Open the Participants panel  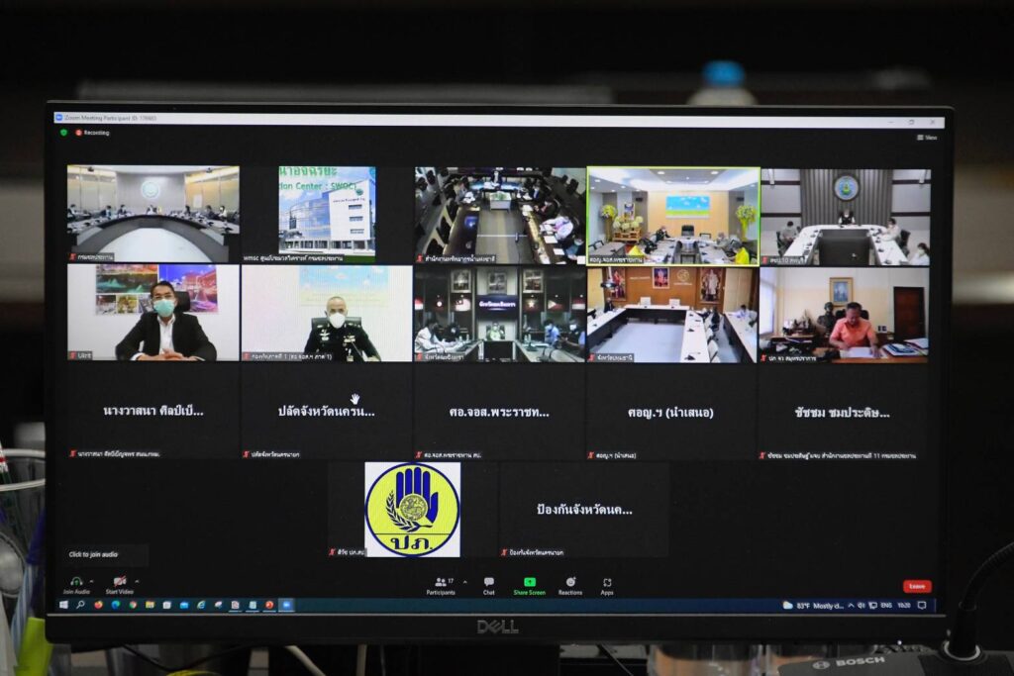pos(440,583)
